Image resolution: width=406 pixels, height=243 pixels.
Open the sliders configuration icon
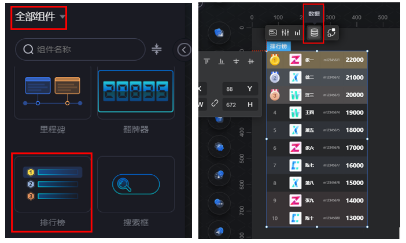[x=285, y=32]
